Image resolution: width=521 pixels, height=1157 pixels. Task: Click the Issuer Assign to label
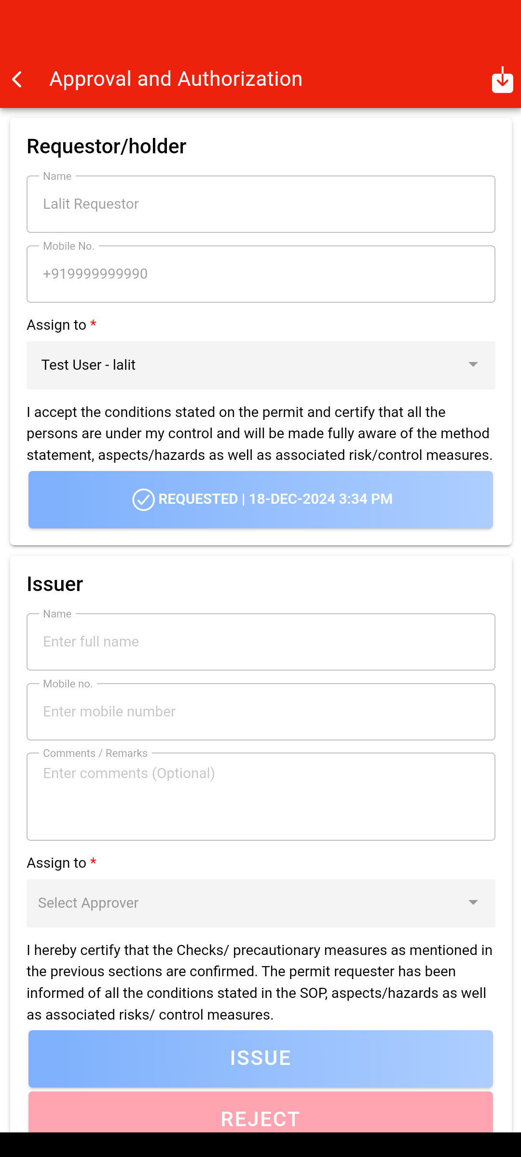click(57, 863)
